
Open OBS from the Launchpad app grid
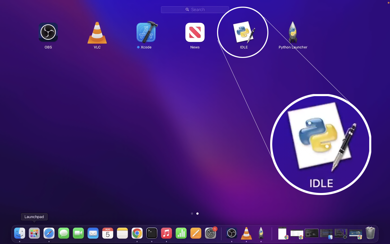point(48,33)
